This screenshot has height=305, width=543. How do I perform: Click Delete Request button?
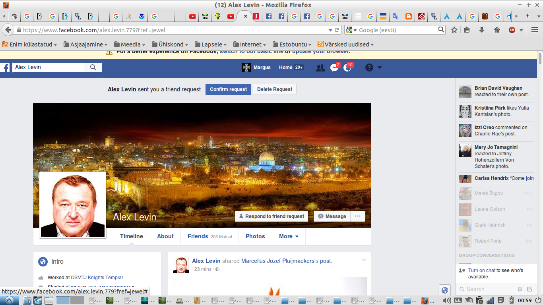coord(275,89)
